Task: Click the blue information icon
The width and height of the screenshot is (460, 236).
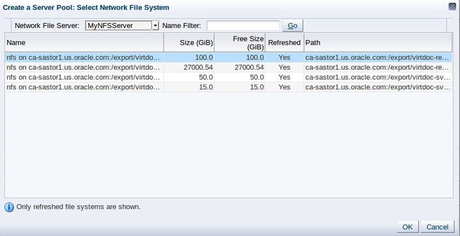Action: pos(9,207)
